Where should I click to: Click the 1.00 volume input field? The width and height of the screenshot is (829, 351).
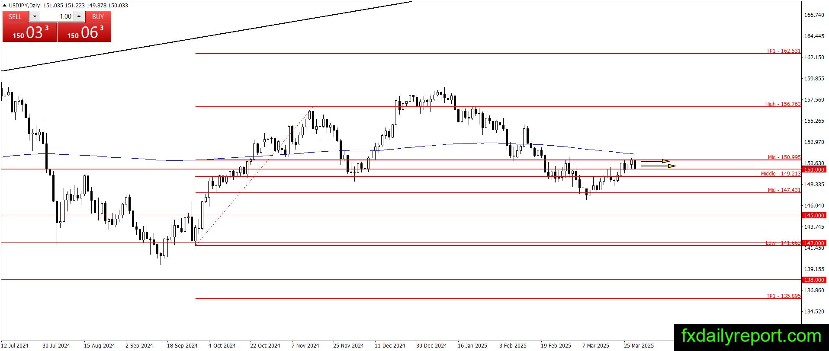tap(57, 16)
